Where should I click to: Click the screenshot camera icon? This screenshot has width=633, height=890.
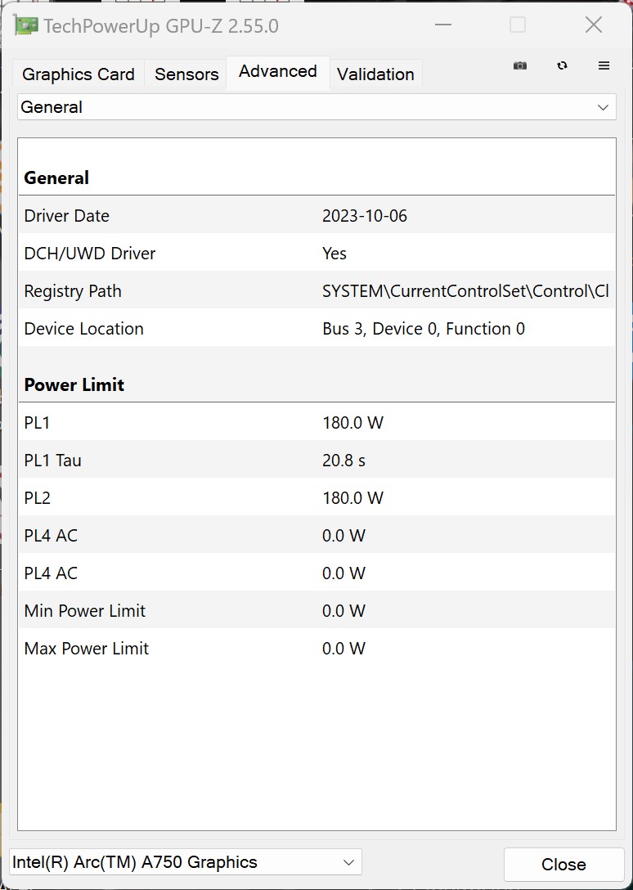(520, 66)
